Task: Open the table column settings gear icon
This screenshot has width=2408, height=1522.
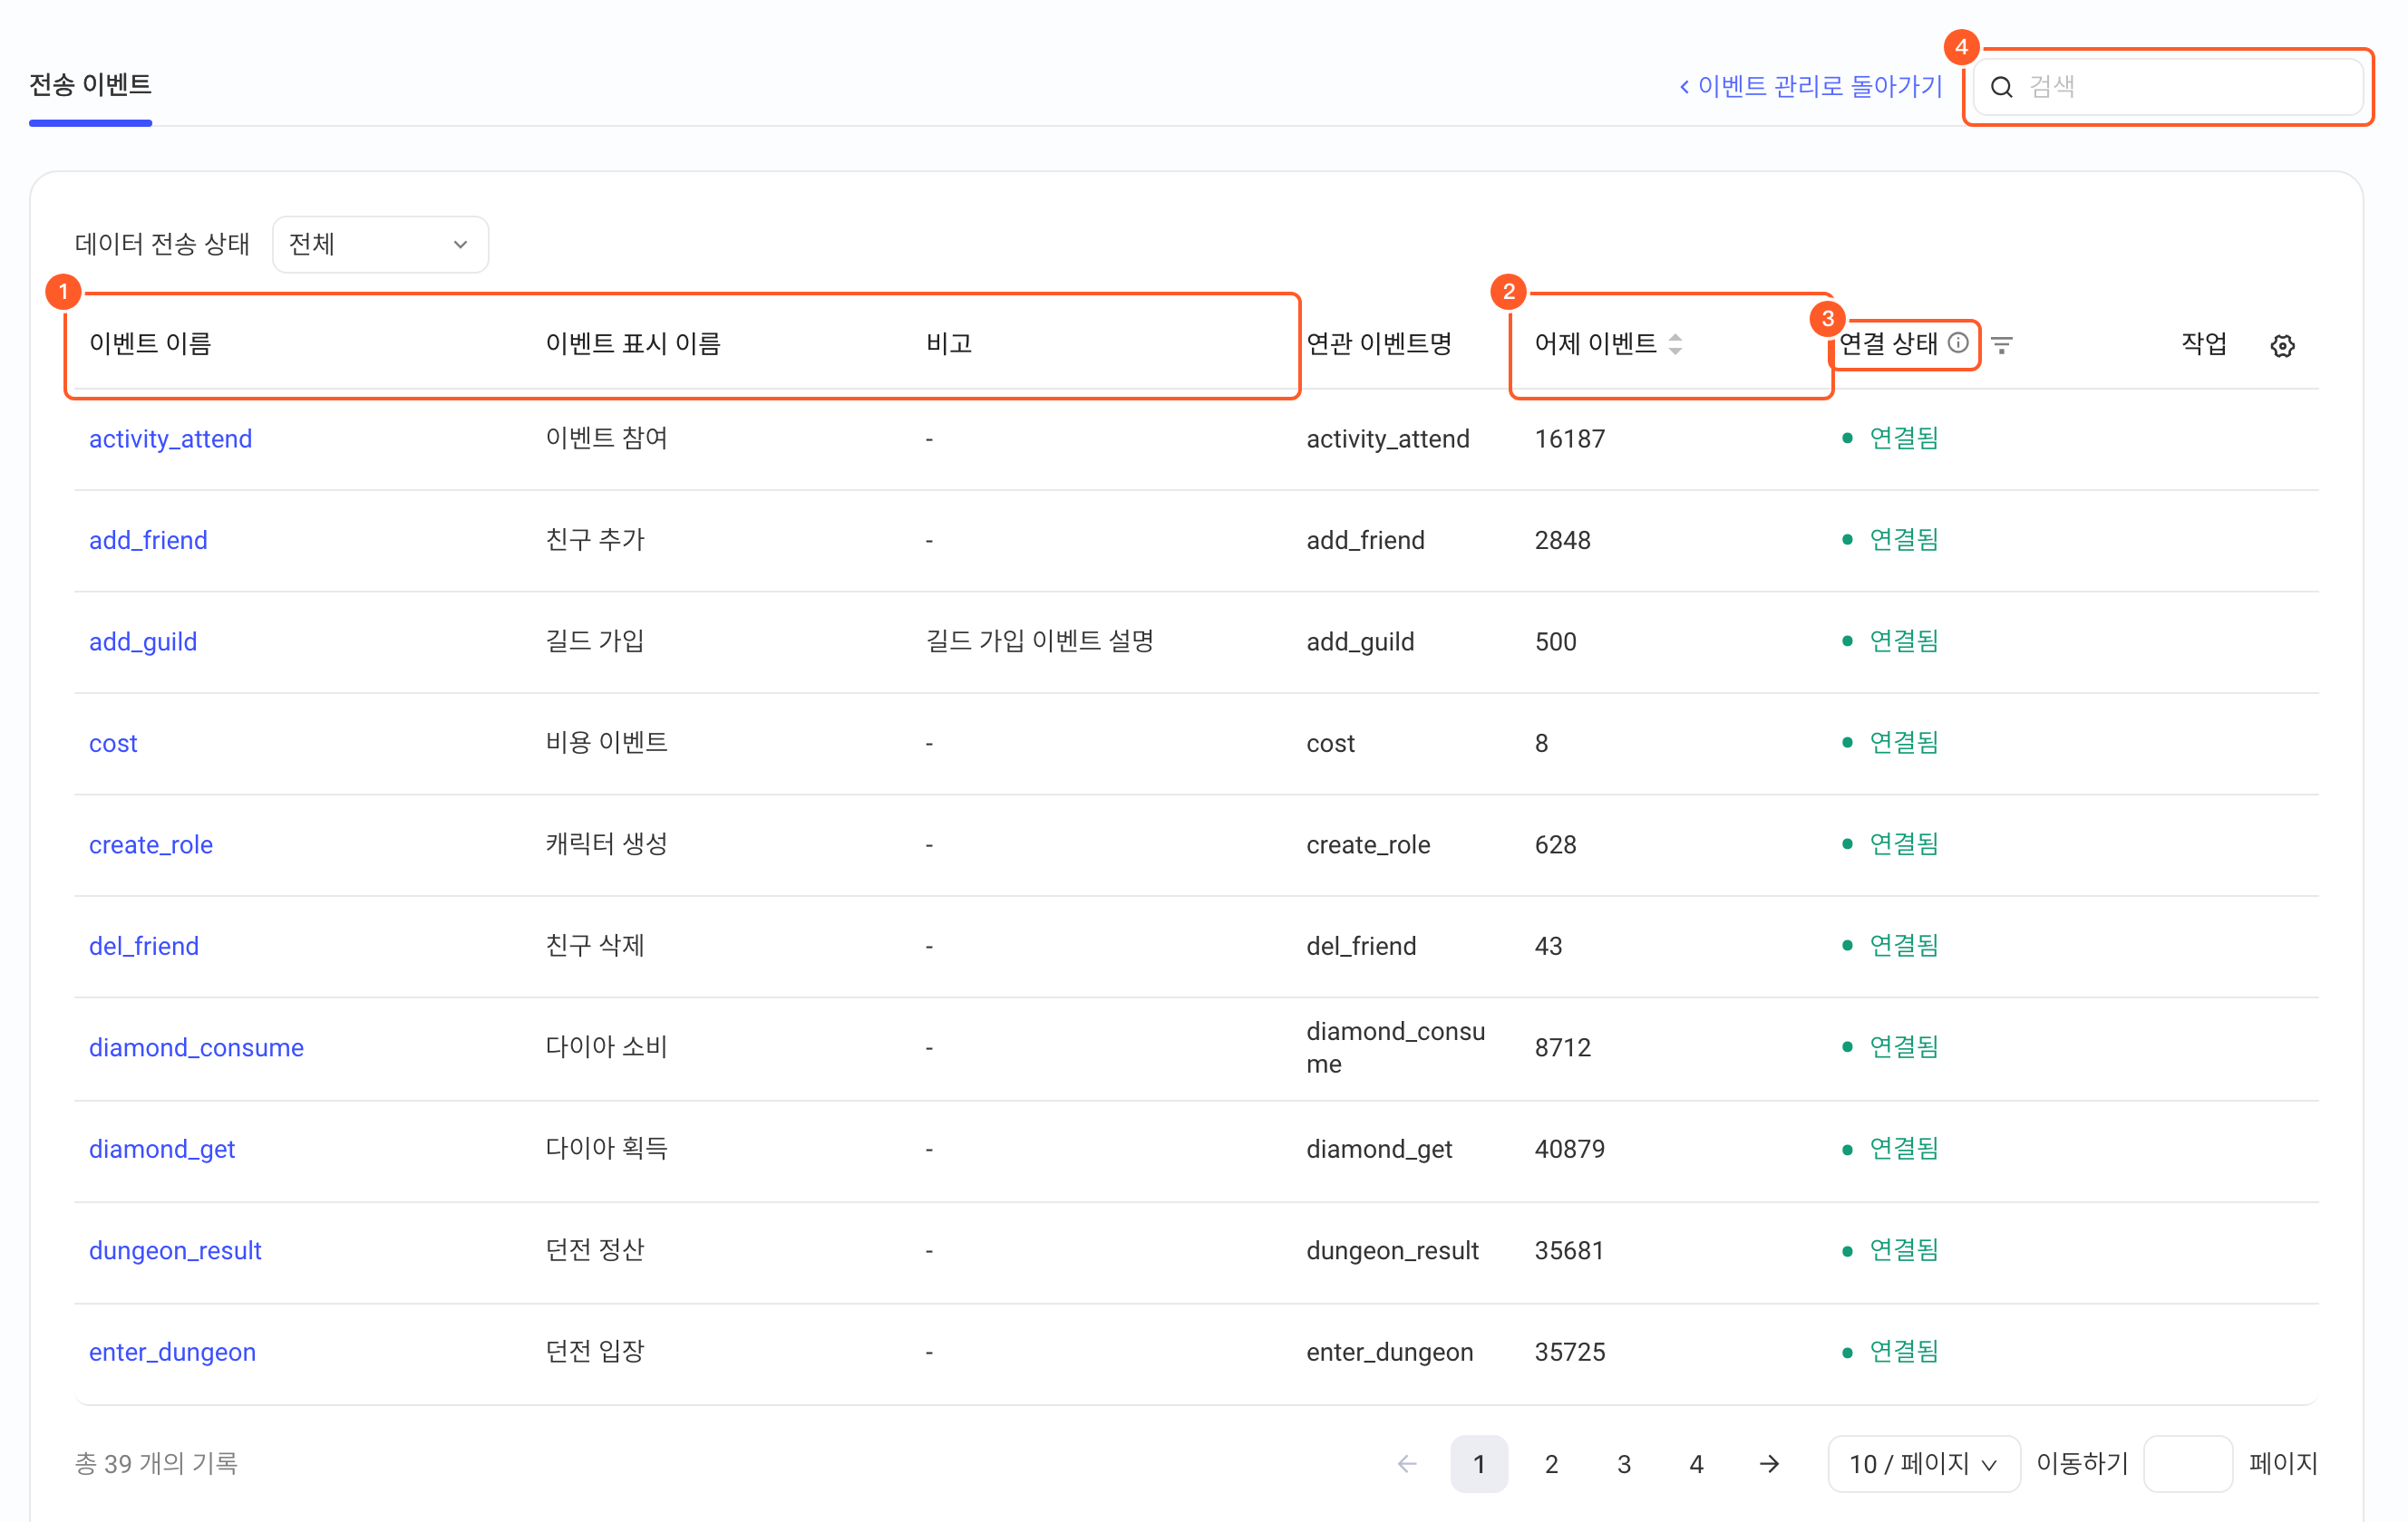Action: (2282, 345)
